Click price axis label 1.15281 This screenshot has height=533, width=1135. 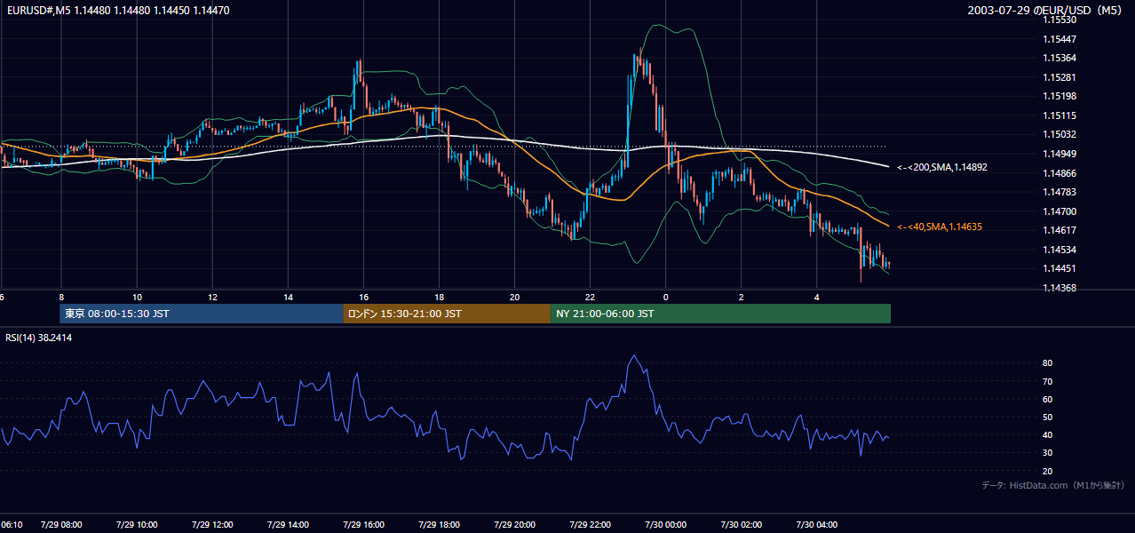[x=1060, y=77]
